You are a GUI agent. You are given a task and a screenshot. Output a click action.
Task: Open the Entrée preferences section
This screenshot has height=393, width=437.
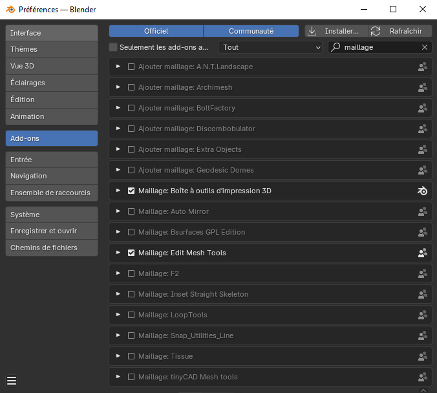tap(52, 160)
